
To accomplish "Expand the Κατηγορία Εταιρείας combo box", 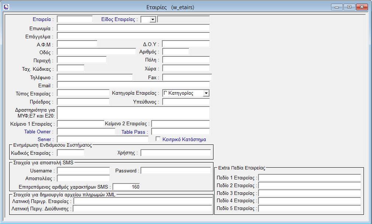I will click(206, 93).
